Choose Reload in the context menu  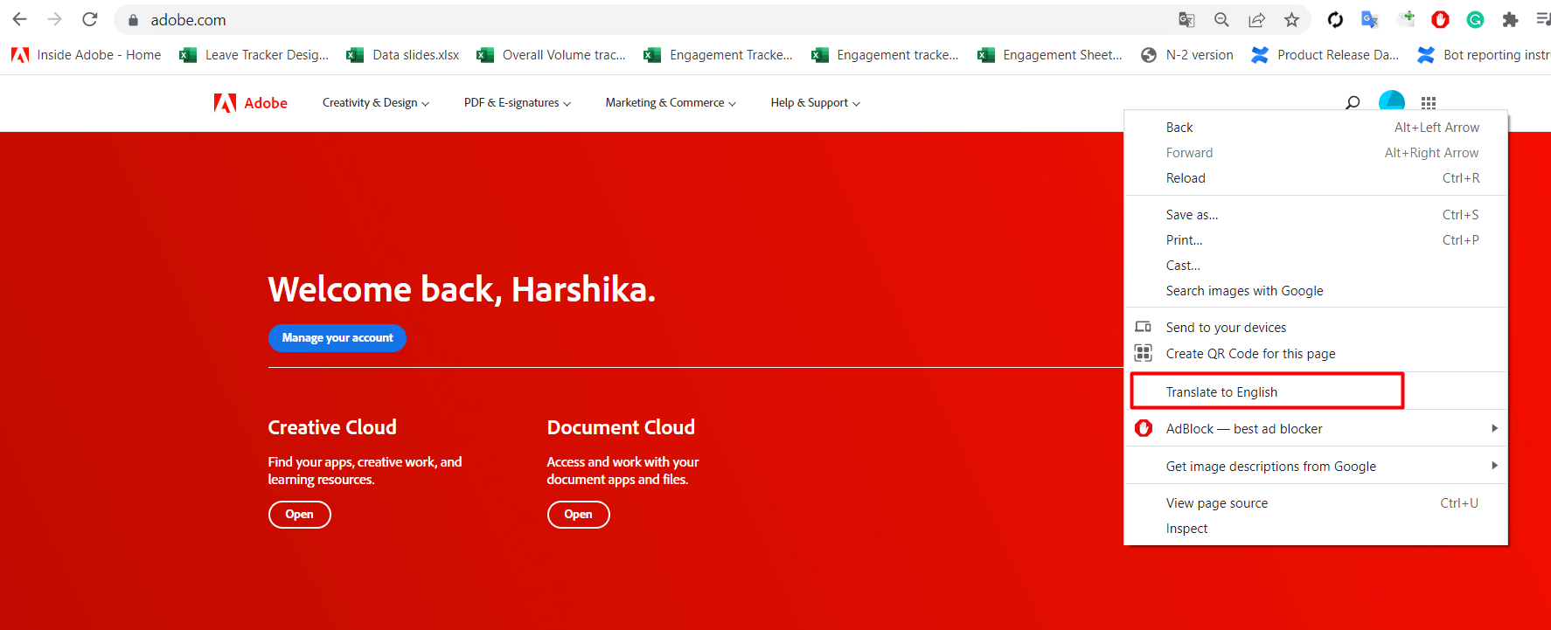tap(1316, 178)
